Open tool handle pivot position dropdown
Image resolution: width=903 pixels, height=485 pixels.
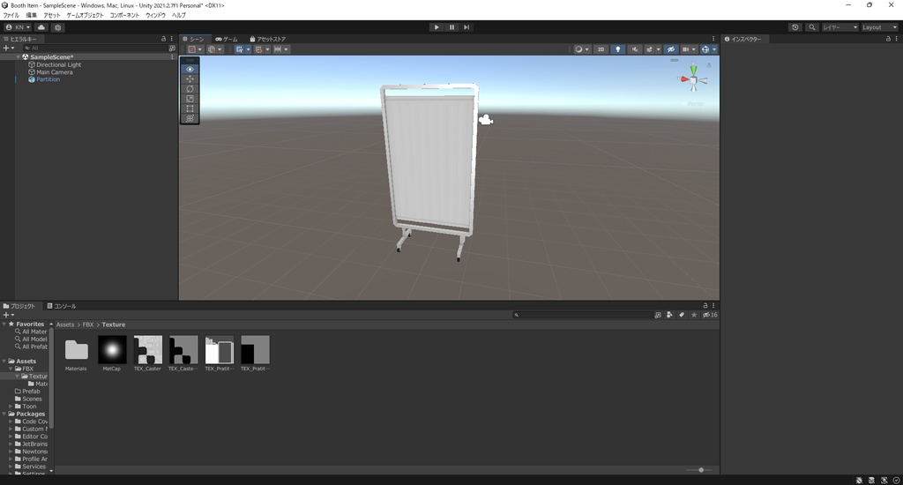pyautogui.click(x=195, y=49)
